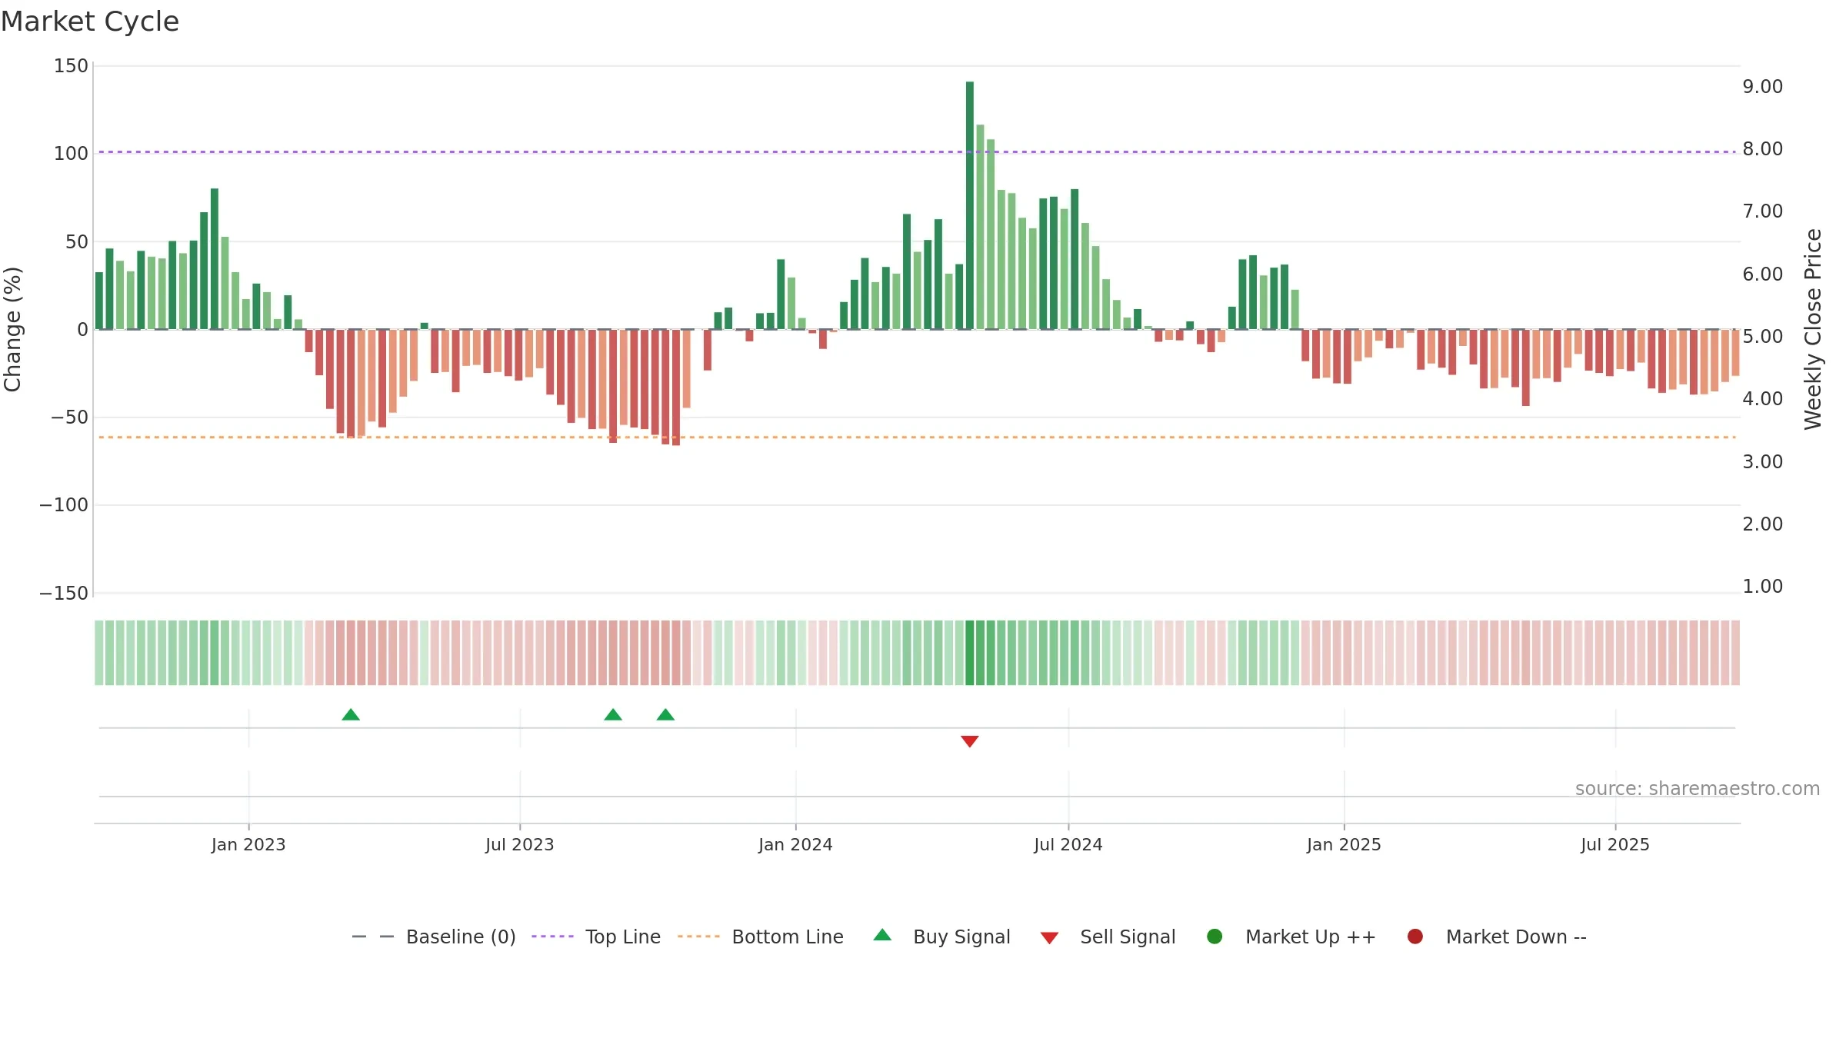1846x1038 pixels.
Task: Toggle the Bottom Line legend entry
Action: 761,937
